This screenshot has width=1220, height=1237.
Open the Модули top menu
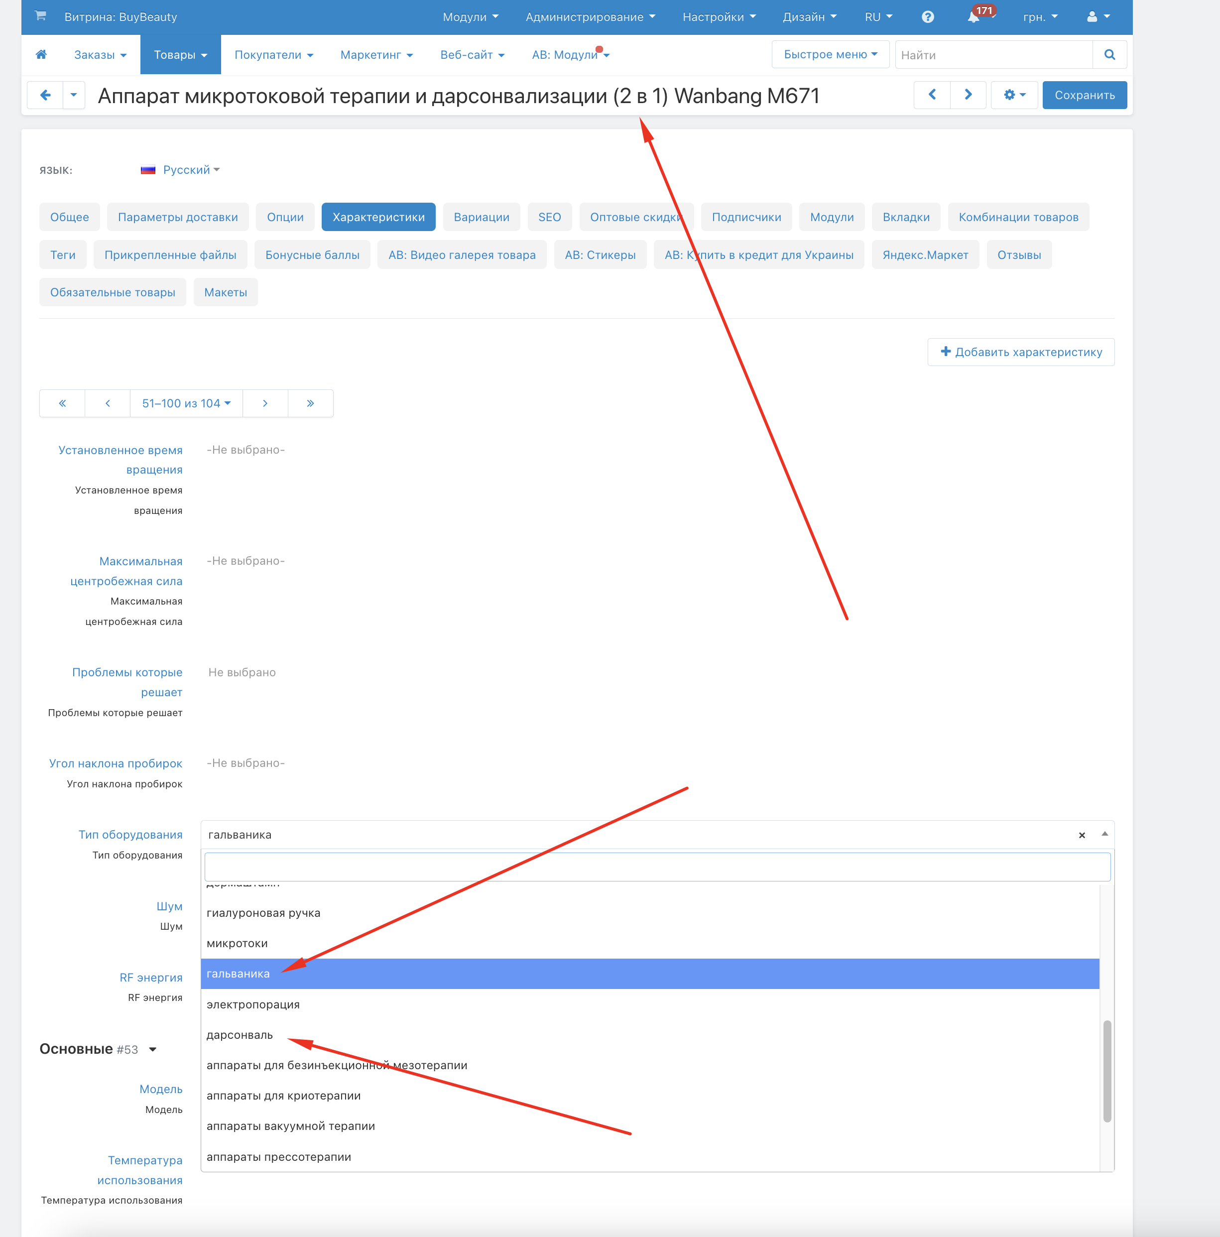tap(471, 17)
